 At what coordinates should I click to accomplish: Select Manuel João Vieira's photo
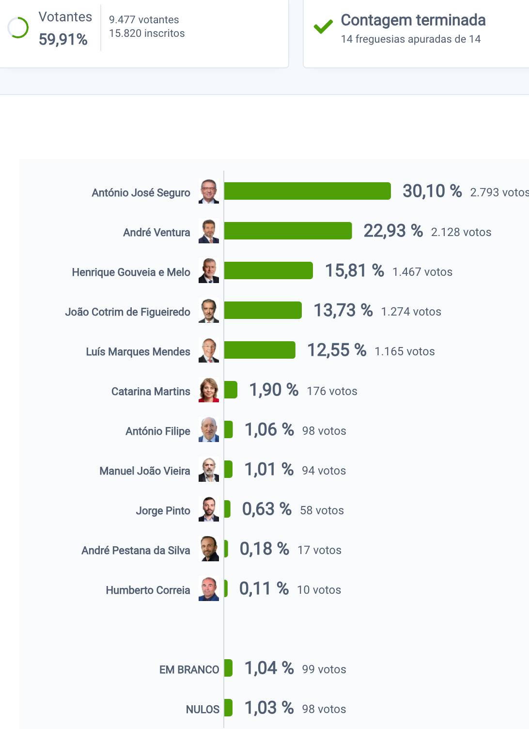click(x=209, y=470)
